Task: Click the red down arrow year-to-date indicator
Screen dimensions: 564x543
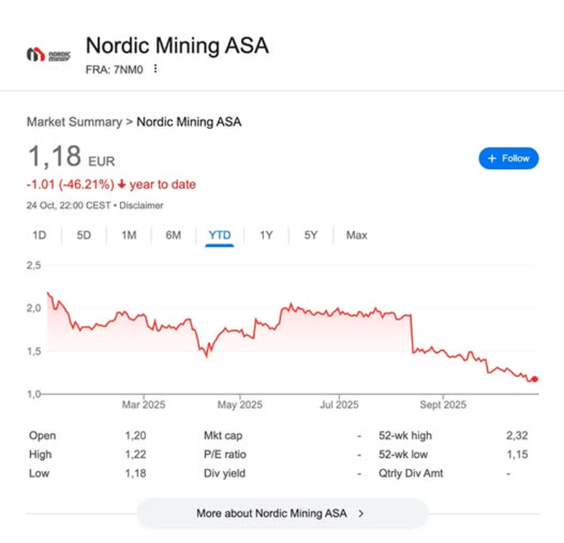Action: point(122,185)
